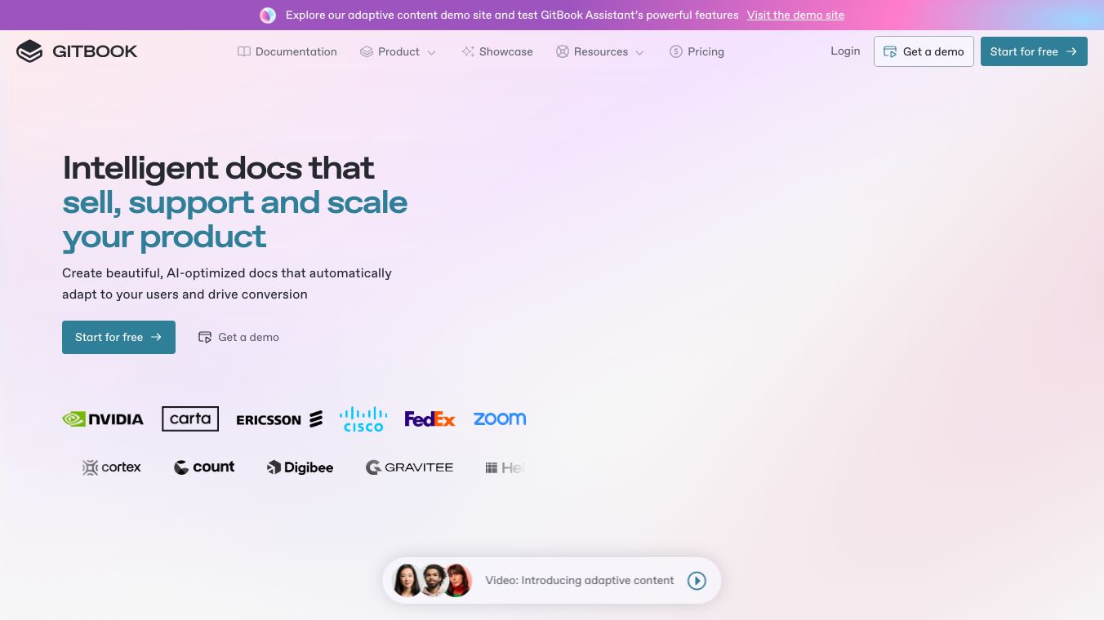The image size is (1104, 620).
Task: Click the icon beside hero Get a demo
Action: point(205,337)
